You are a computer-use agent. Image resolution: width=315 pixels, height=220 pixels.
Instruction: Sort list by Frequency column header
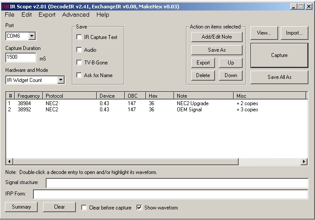tap(29, 96)
